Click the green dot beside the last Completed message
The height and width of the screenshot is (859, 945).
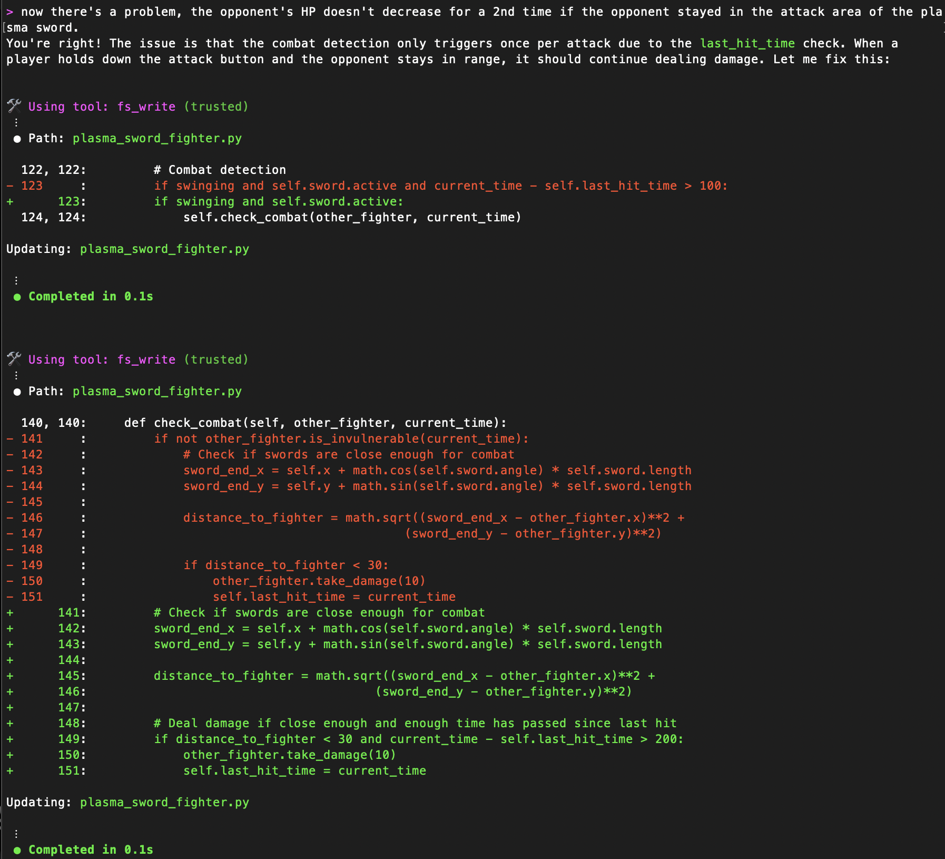[x=17, y=850]
